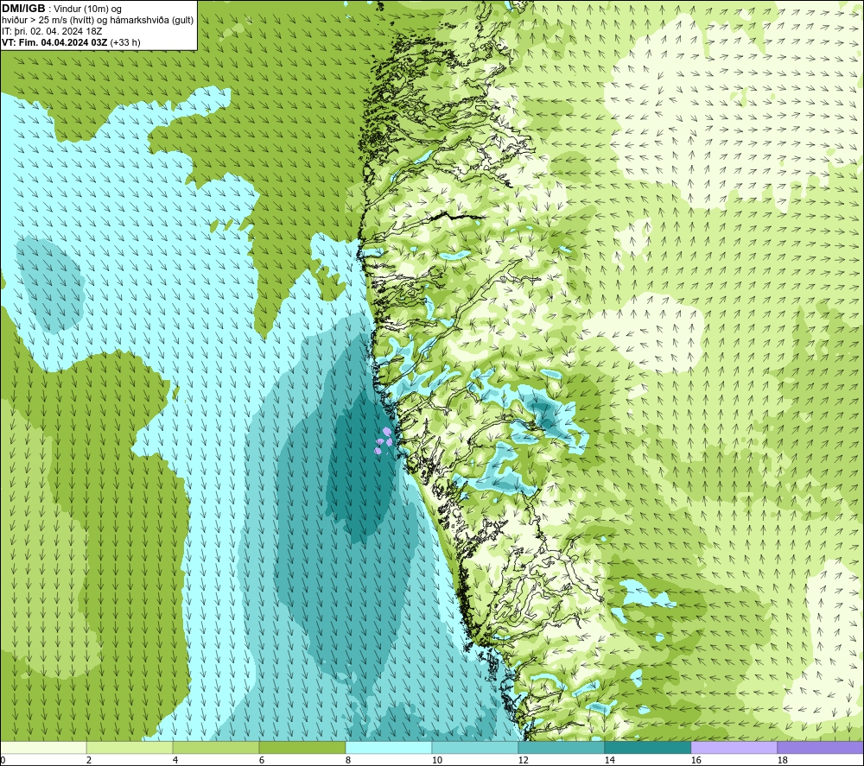864x766 pixels.
Task: Click the 14–16 m/s dark teal swatch
Action: pyautogui.click(x=647, y=747)
